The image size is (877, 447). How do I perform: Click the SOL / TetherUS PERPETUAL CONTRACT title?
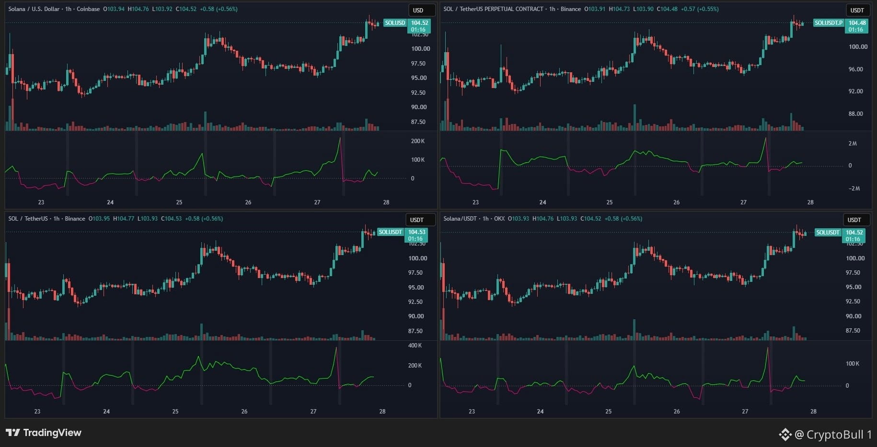(512, 9)
